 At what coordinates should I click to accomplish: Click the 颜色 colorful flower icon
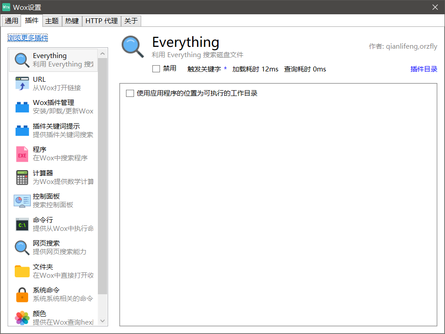(x=22, y=318)
